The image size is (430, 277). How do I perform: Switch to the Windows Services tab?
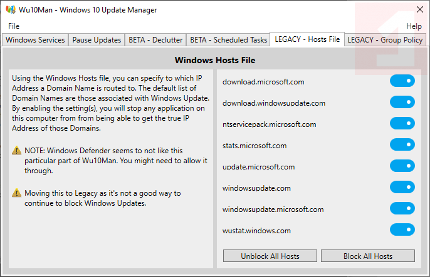coord(35,40)
